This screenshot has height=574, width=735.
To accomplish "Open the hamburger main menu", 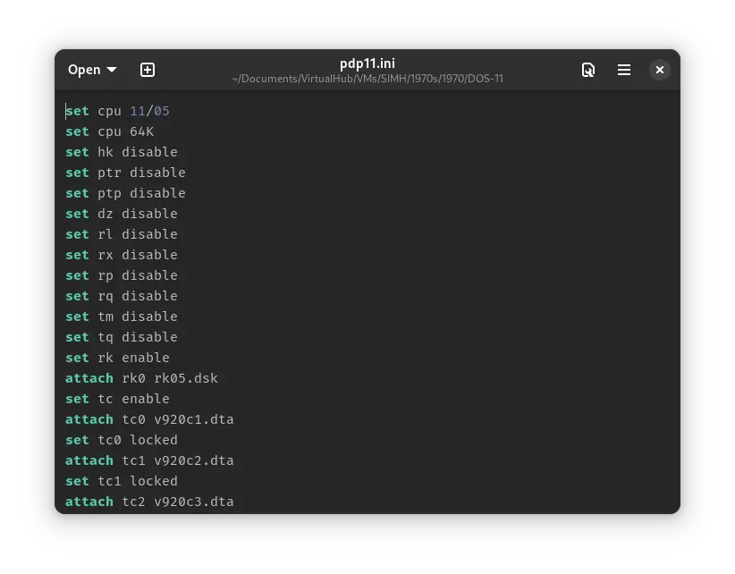I will (x=623, y=70).
